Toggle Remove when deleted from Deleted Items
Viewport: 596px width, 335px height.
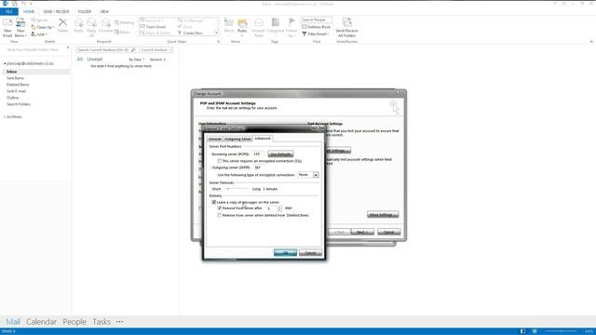point(220,215)
